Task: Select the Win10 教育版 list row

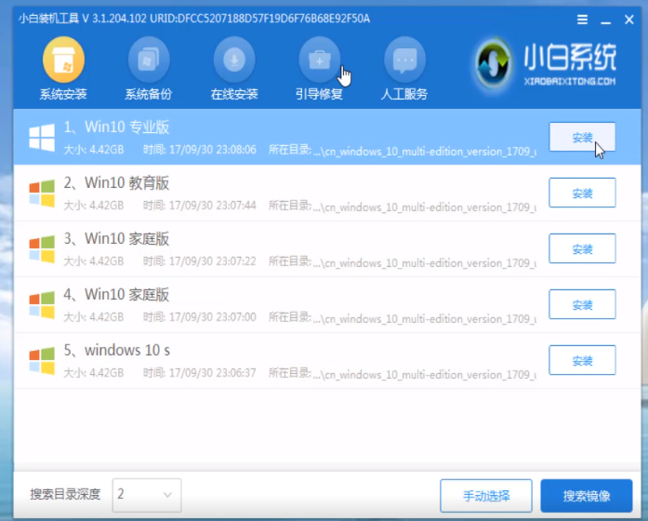Action: tap(279, 193)
